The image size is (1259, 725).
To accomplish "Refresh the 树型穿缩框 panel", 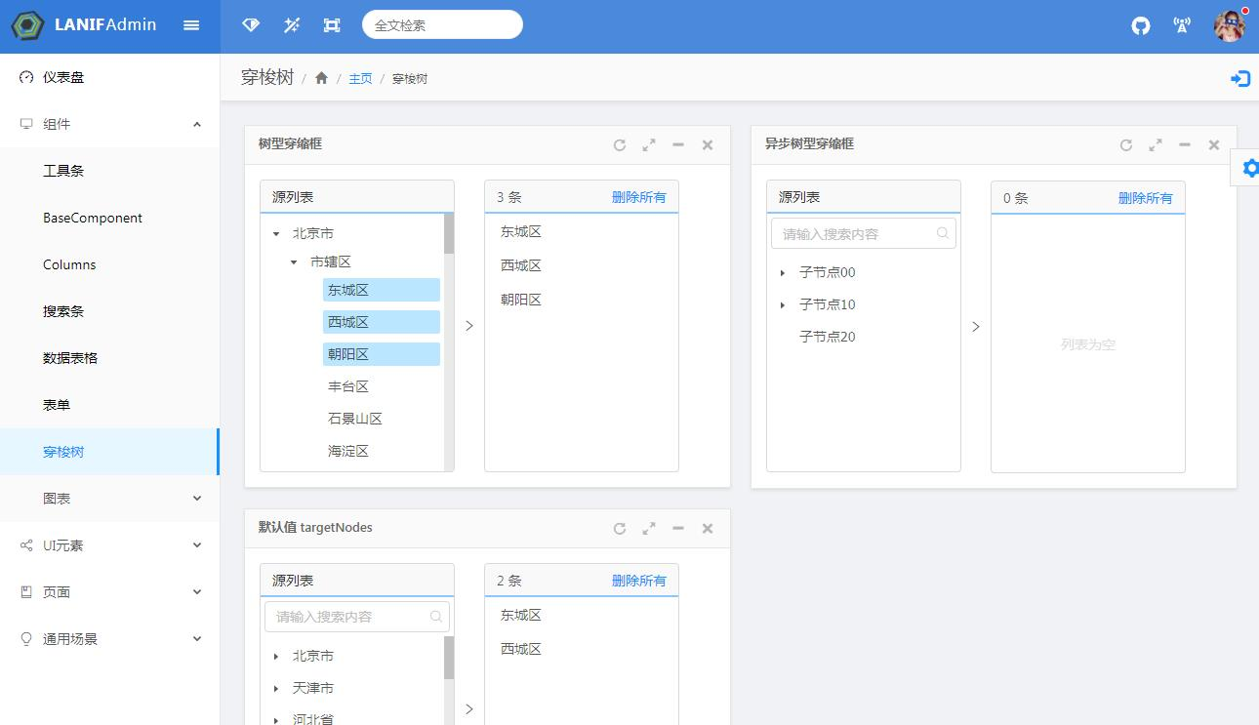I will (620, 145).
